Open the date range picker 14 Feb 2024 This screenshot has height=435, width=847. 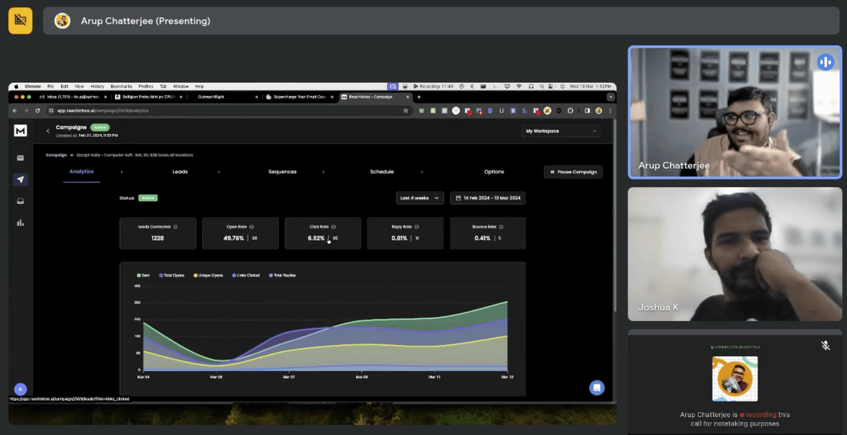coord(488,198)
